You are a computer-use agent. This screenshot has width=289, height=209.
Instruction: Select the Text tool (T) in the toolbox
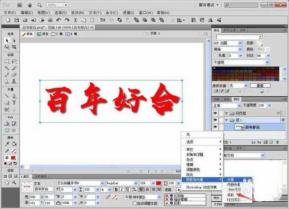(14, 102)
